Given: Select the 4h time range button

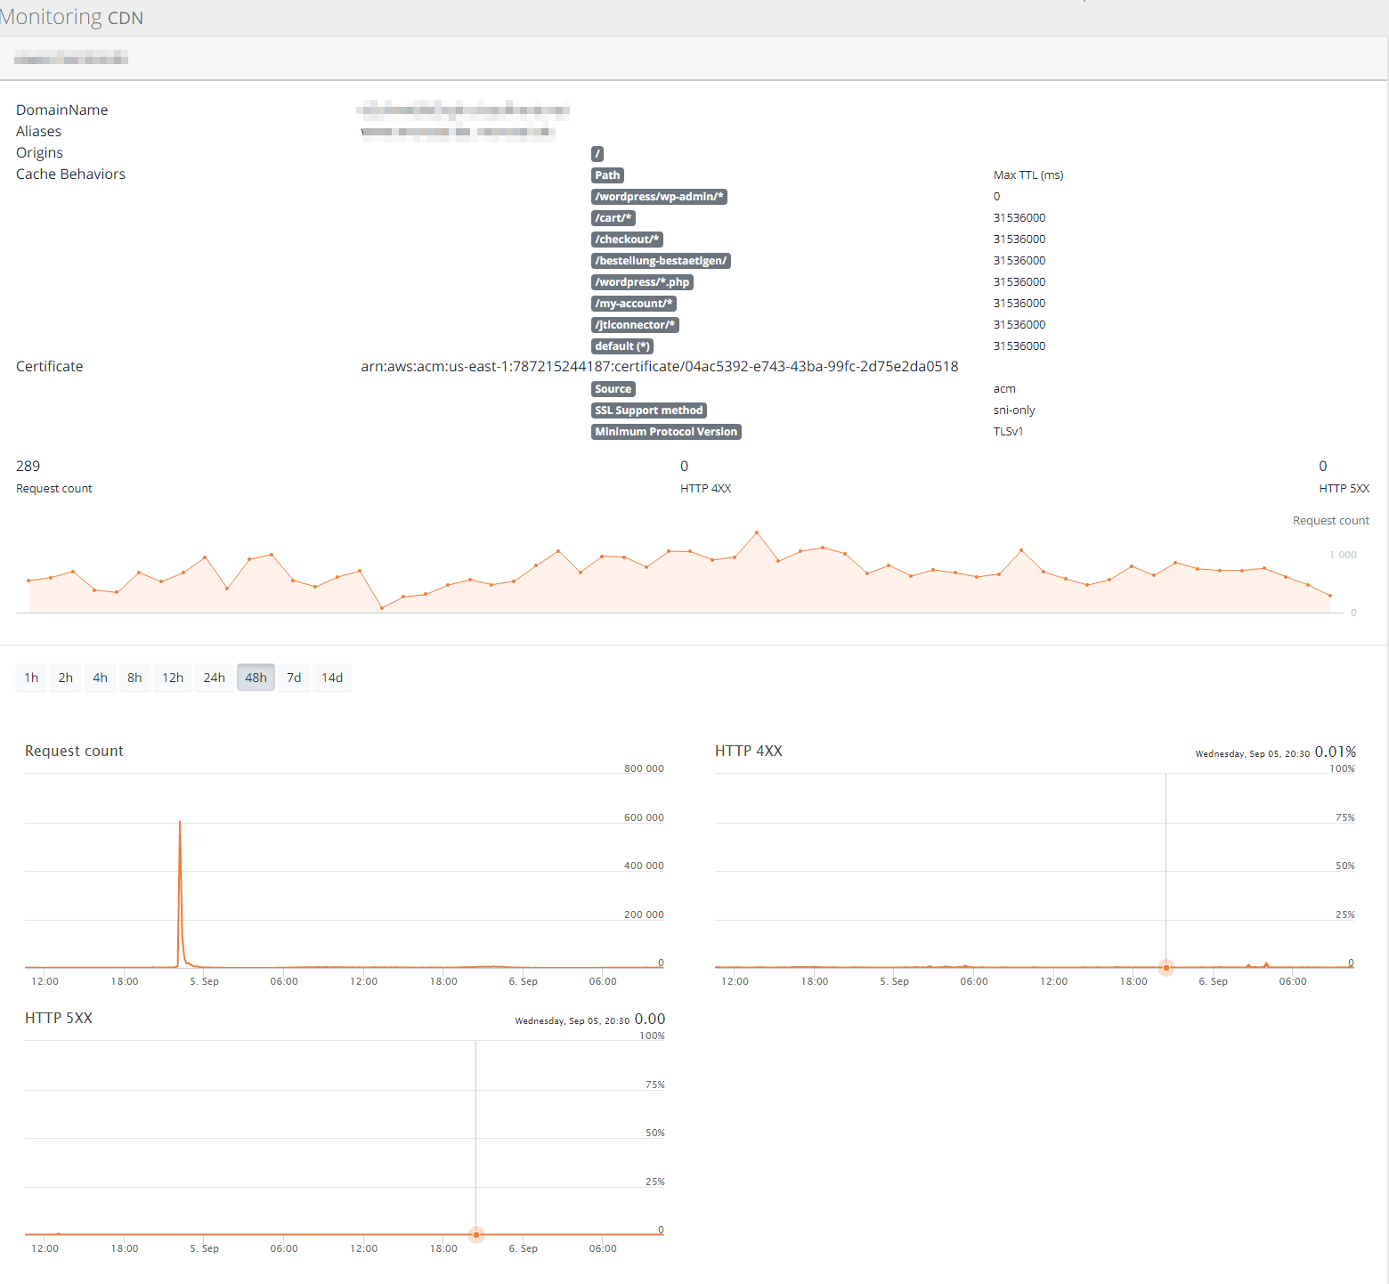Looking at the screenshot, I should [100, 678].
